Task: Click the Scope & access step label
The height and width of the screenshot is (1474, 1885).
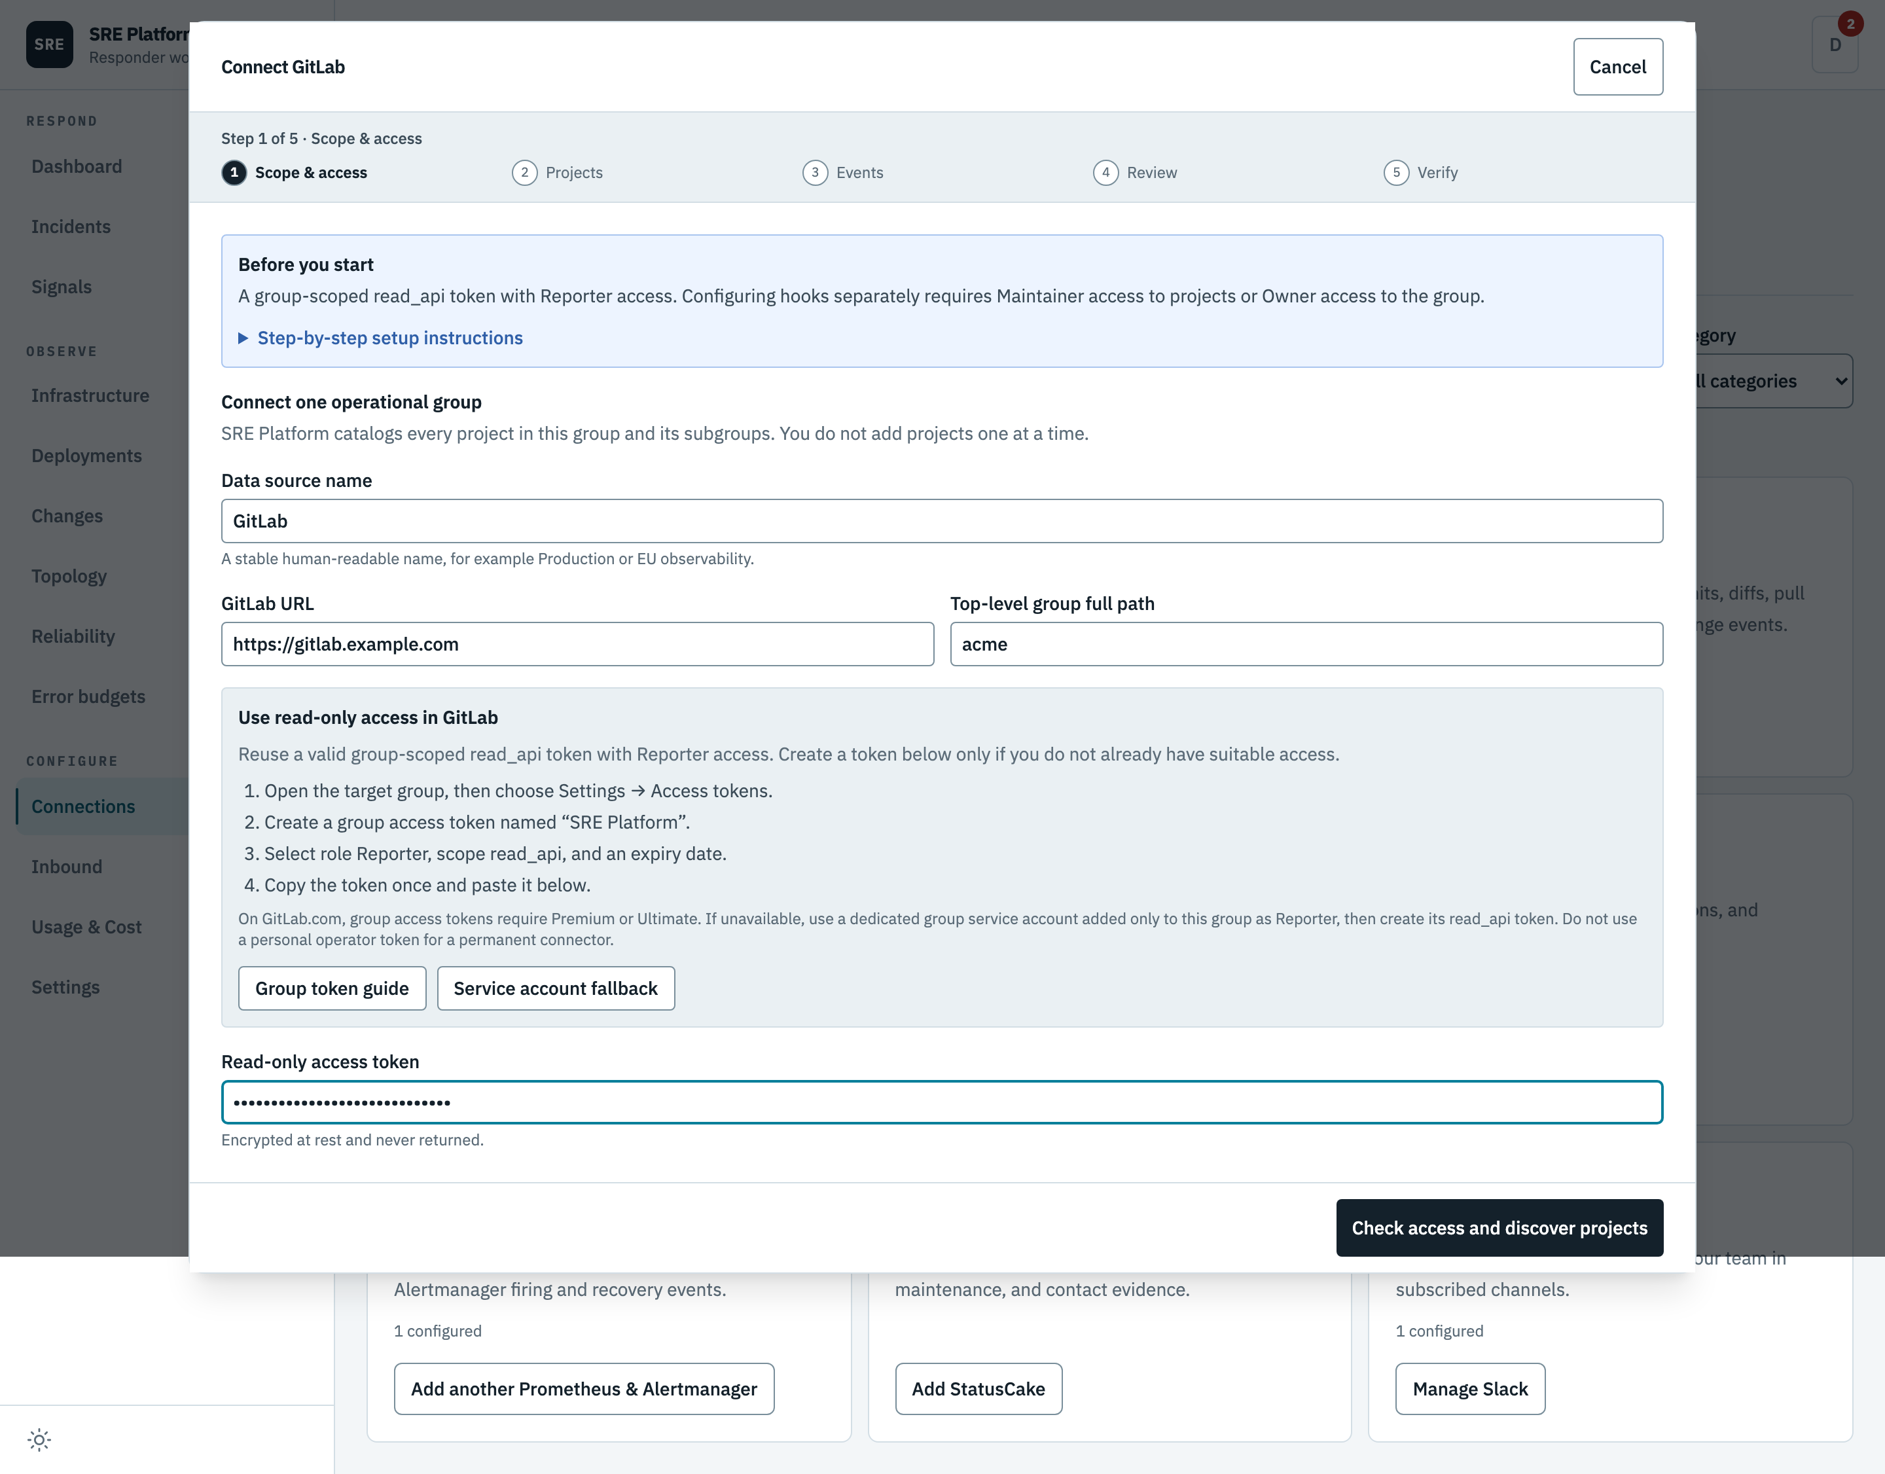Action: click(x=311, y=173)
